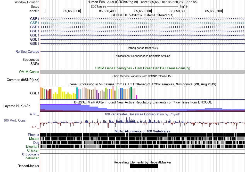The width and height of the screenshot is (245, 172).
Task: Click Short Genetic Variants from dbSNP title
Action: 142,76
